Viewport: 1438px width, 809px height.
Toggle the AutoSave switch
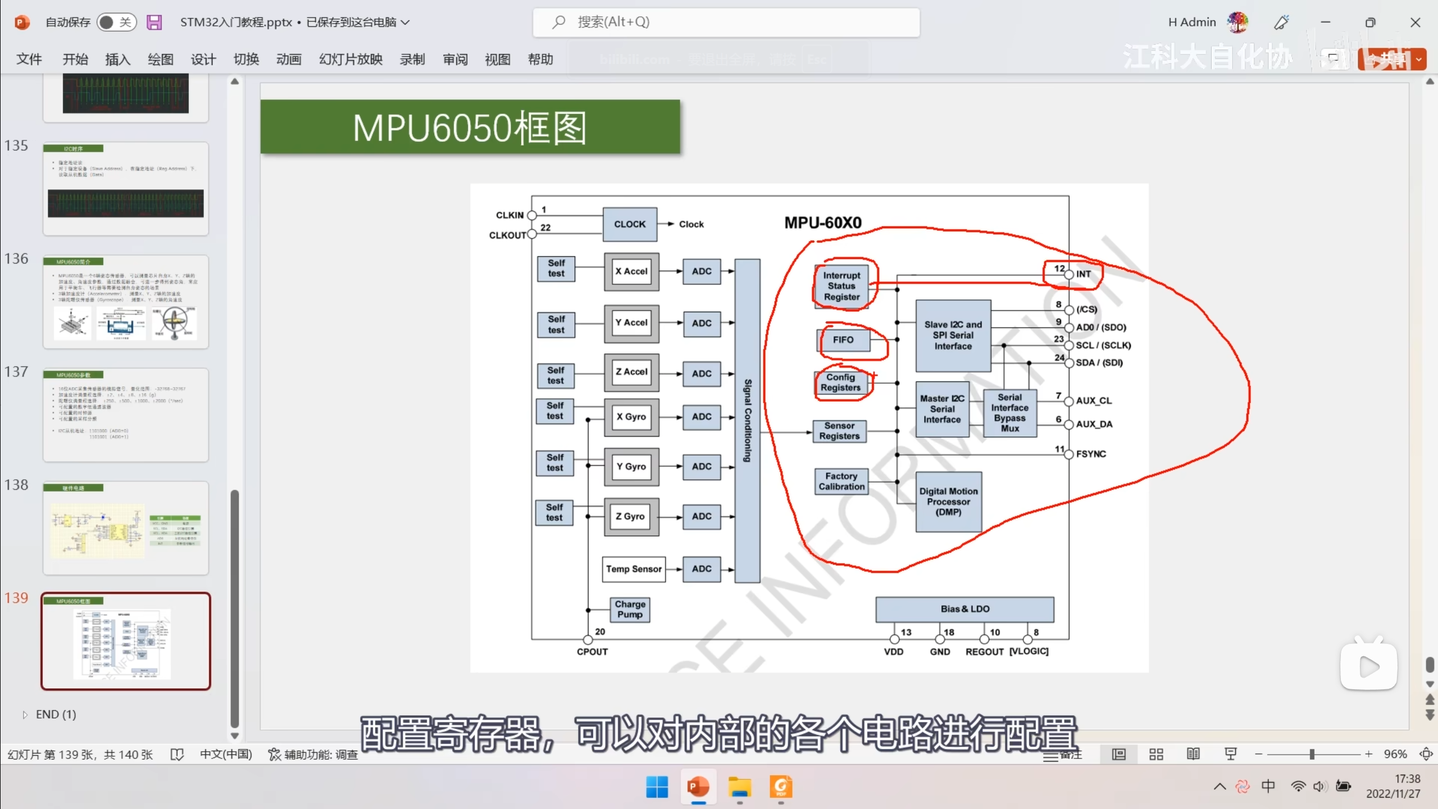coord(116,22)
